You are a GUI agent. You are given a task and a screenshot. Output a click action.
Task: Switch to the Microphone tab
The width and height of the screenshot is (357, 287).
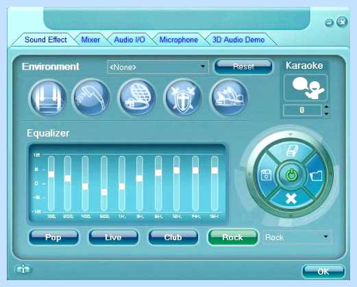point(179,40)
